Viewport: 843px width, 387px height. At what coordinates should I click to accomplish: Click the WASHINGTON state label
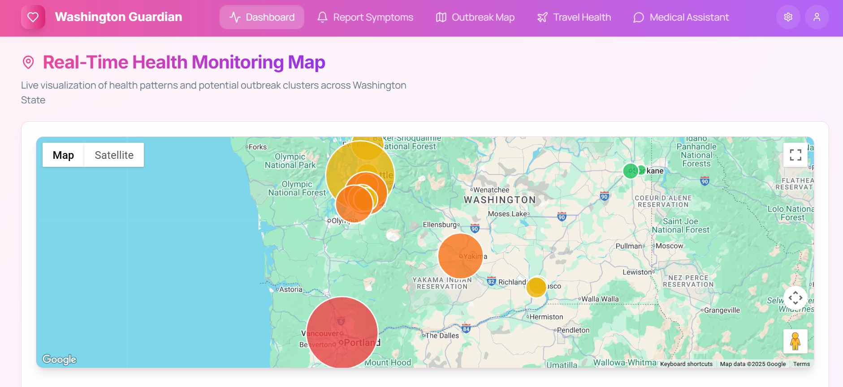(500, 200)
